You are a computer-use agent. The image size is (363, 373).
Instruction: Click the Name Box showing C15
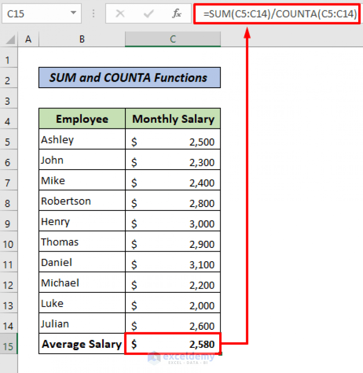click(x=42, y=14)
